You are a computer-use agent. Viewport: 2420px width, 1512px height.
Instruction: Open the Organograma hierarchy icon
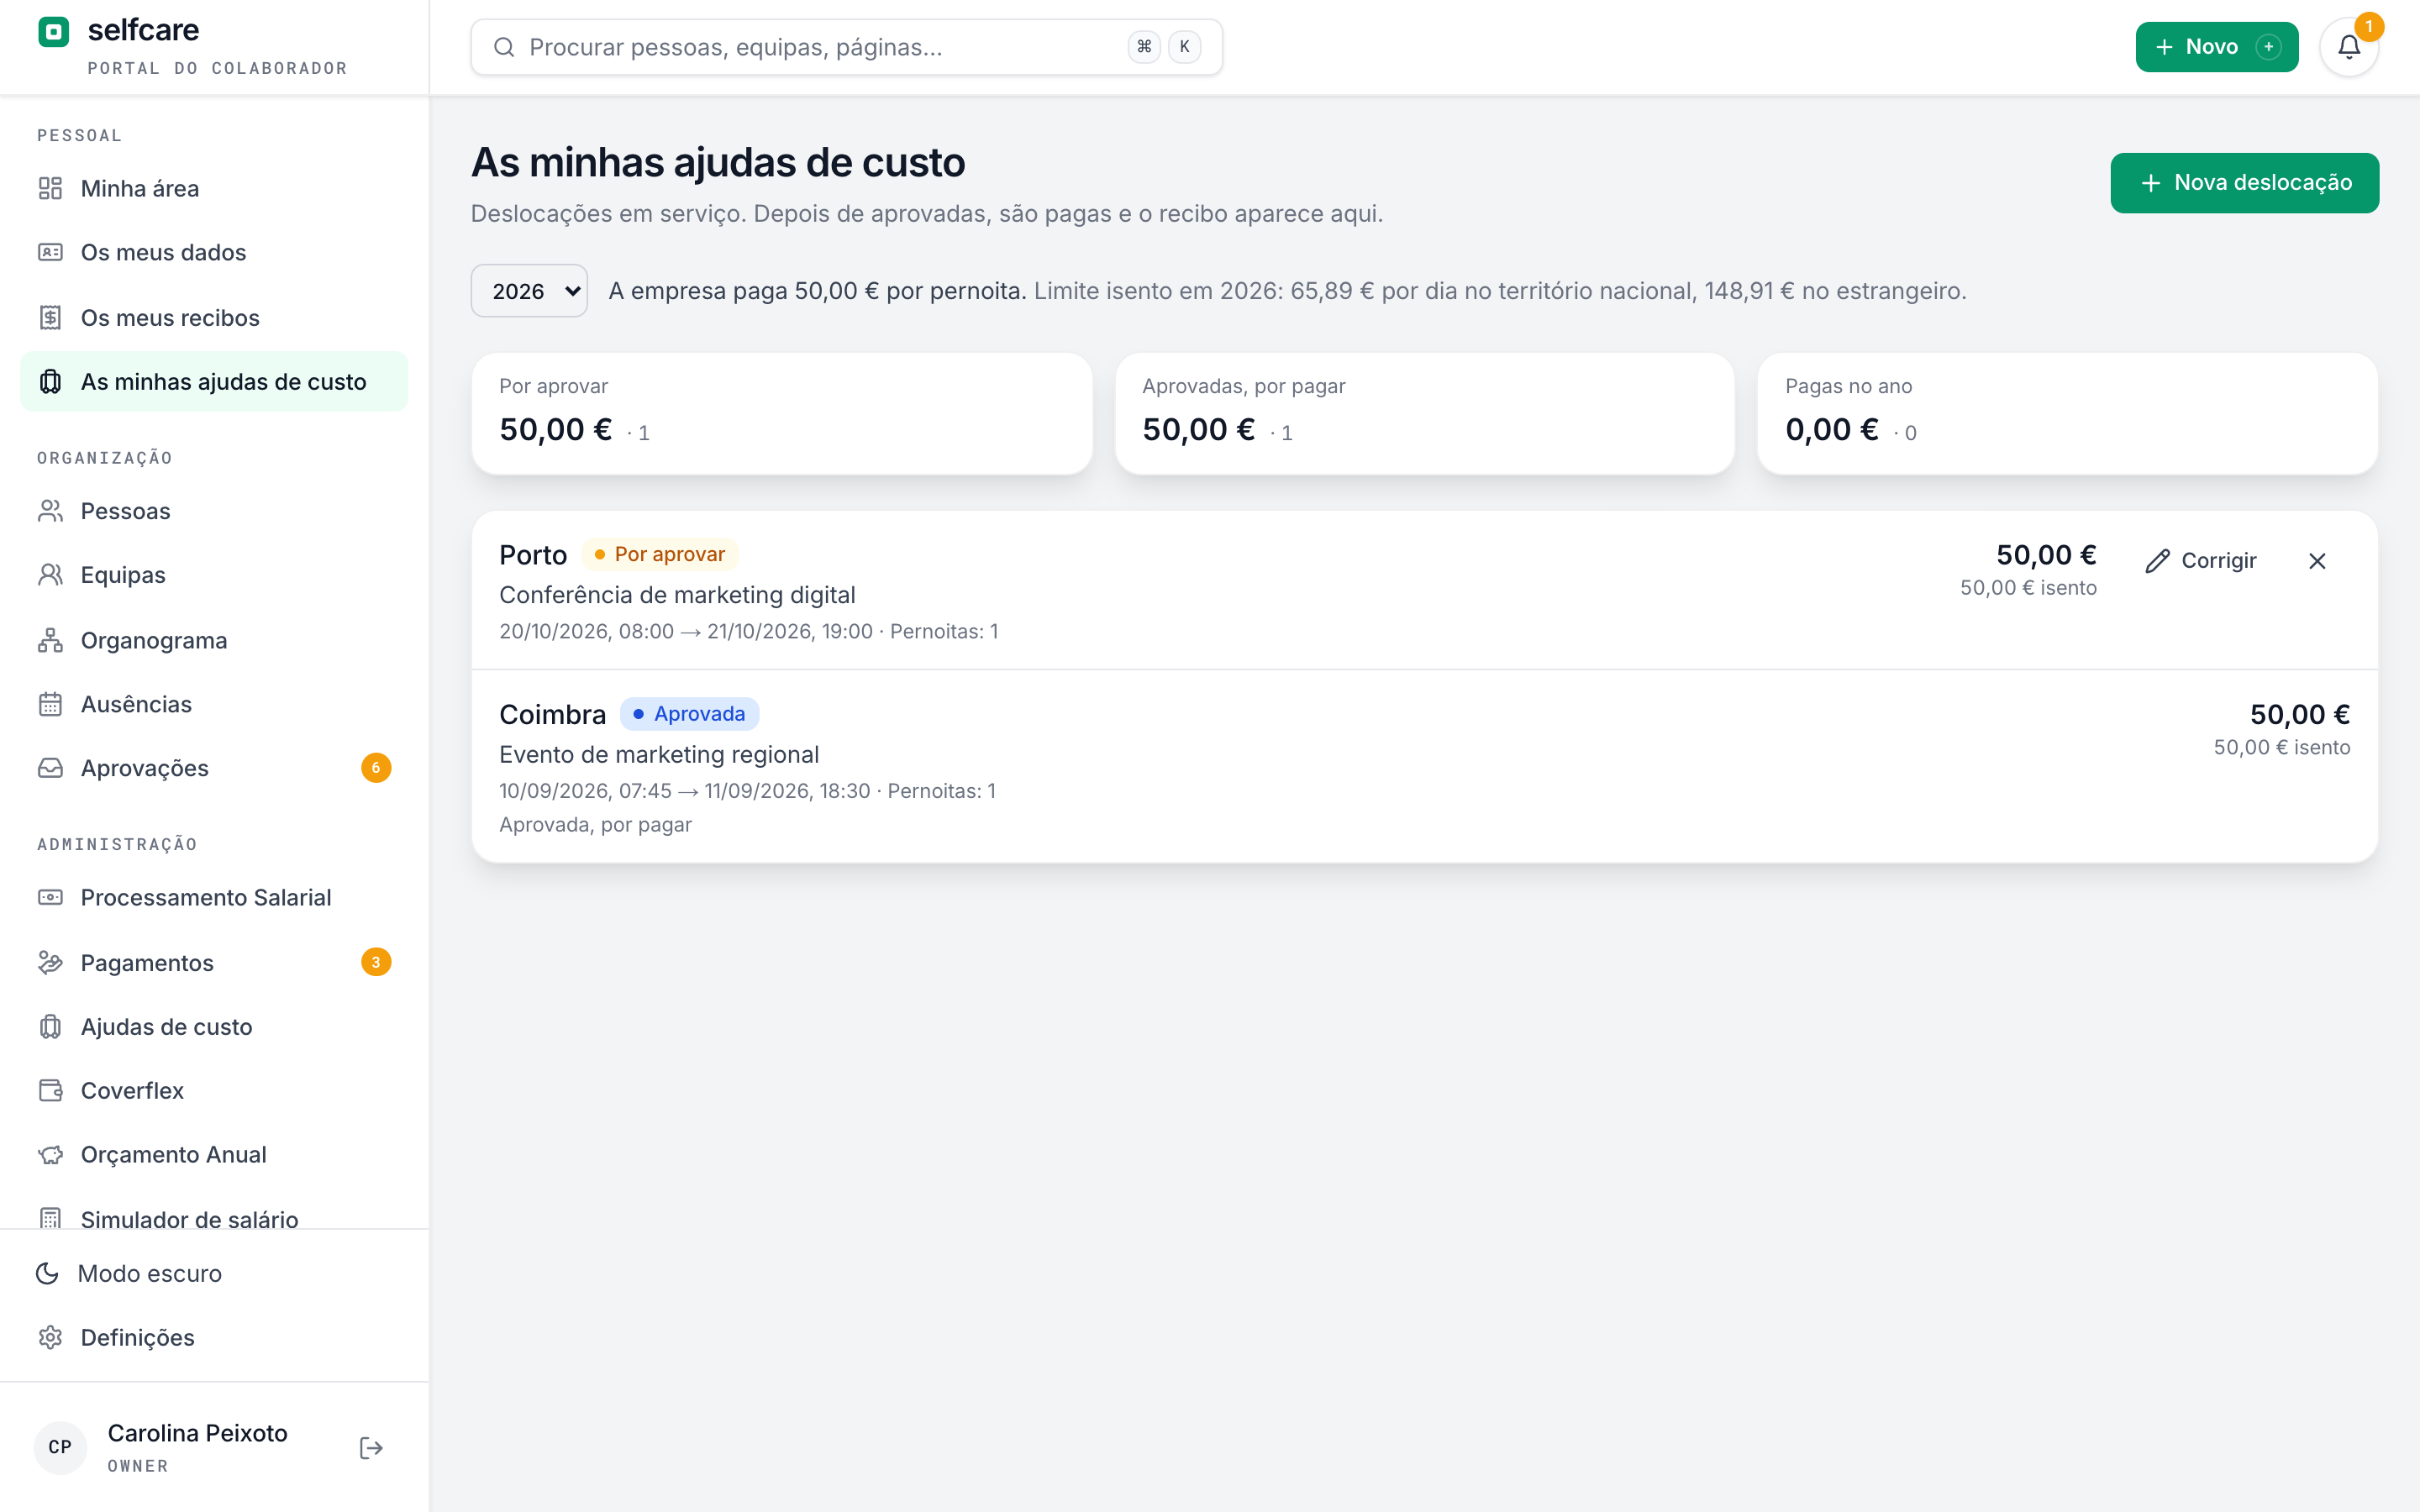pyautogui.click(x=50, y=640)
